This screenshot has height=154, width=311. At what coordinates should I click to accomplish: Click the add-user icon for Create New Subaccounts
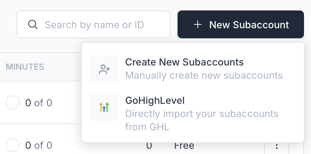(x=104, y=69)
